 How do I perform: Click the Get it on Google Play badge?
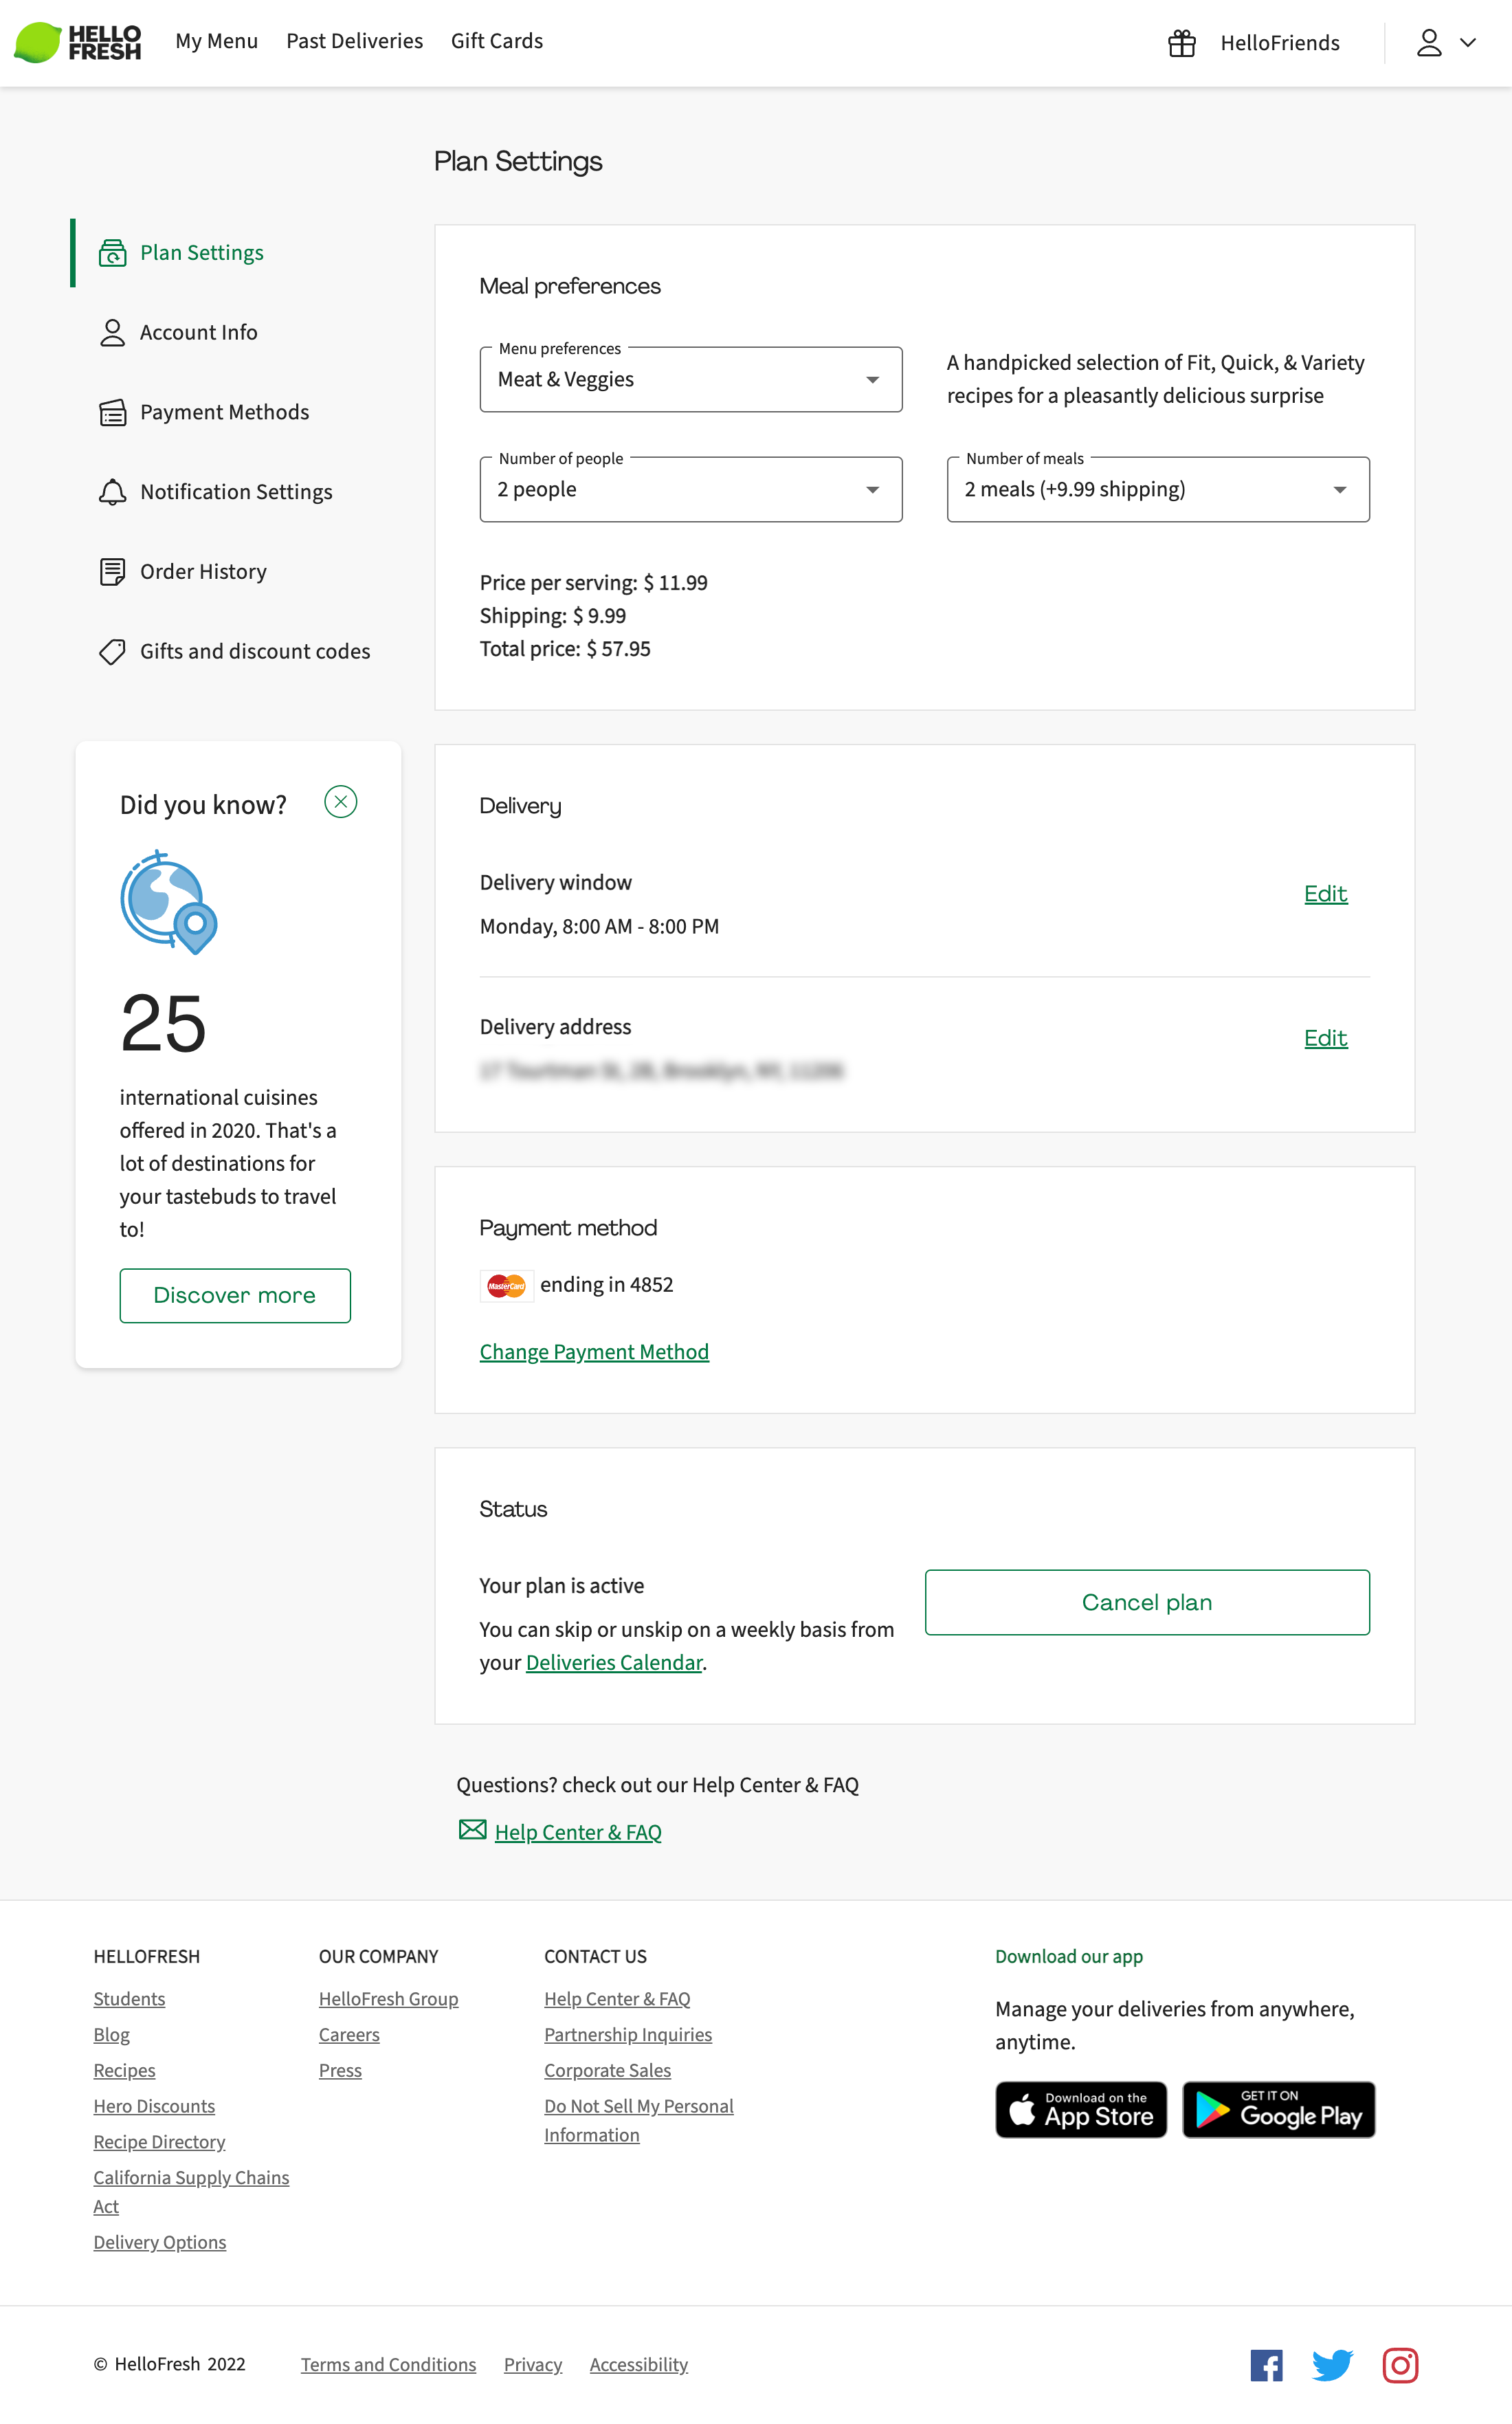tap(1278, 2110)
